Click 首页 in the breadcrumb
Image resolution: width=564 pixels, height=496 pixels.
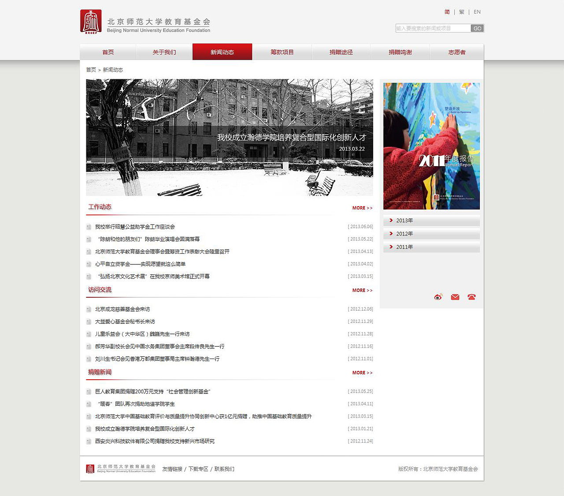pos(91,70)
